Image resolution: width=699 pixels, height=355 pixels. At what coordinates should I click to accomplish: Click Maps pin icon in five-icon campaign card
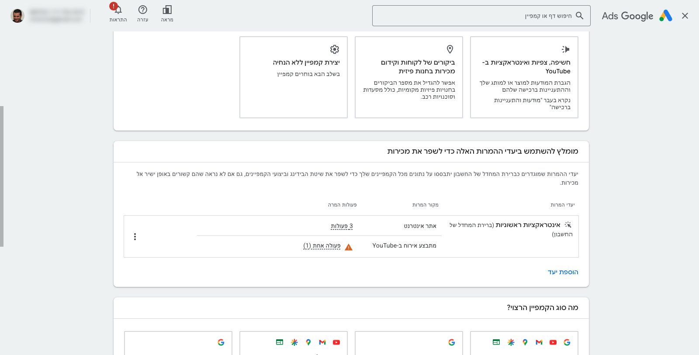(308, 342)
